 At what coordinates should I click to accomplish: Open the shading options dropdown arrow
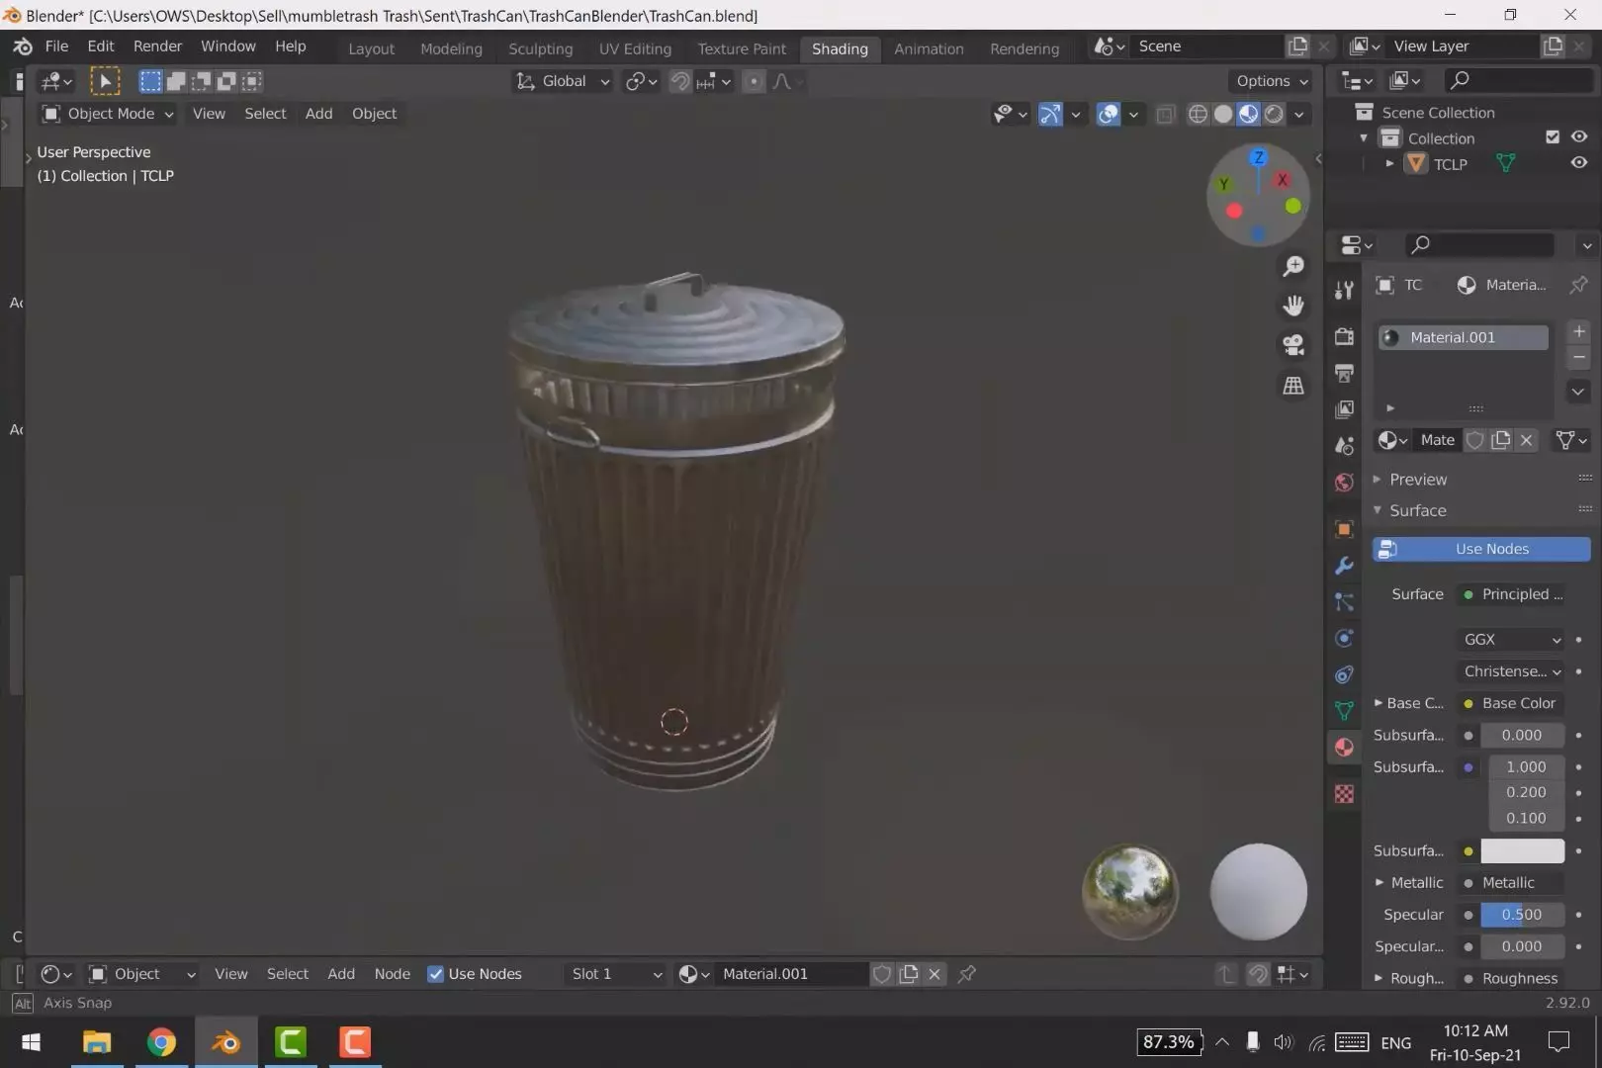click(1299, 114)
